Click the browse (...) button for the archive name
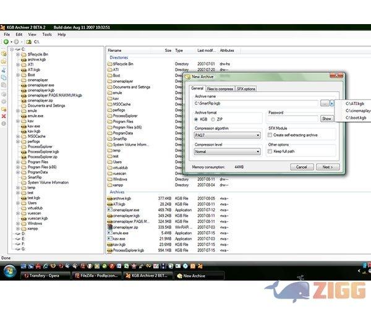371x309 pixels. coord(325,103)
